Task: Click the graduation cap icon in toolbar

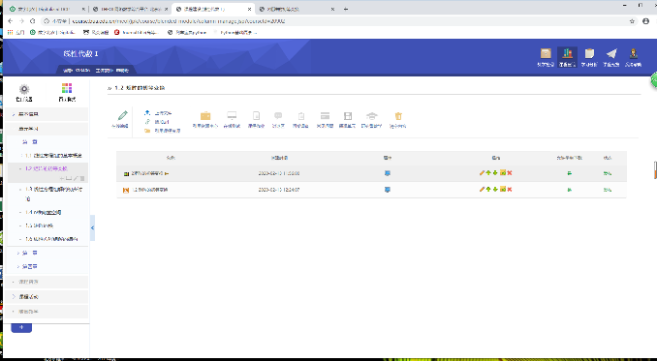Action: pyautogui.click(x=372, y=116)
